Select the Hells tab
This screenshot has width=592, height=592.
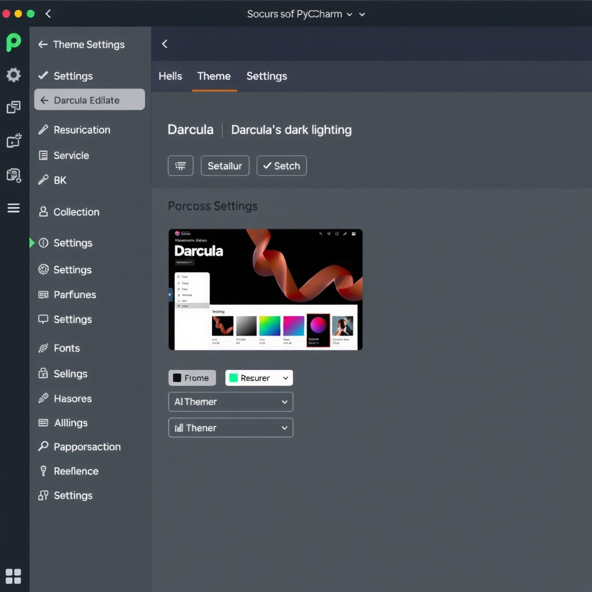click(170, 76)
